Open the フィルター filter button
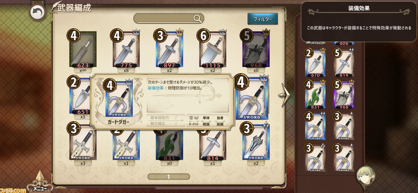Viewport: 418px width, 193px height. [263, 19]
